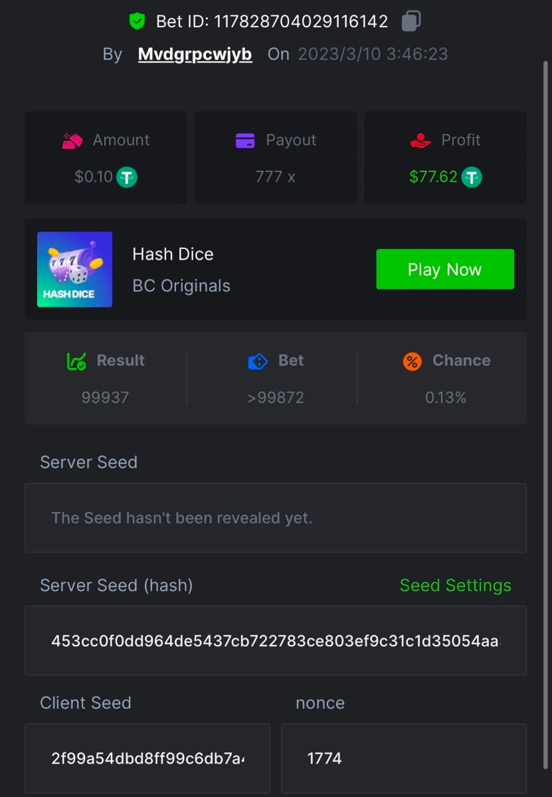Click the copy Bet ID icon
This screenshot has width=552, height=797.
coord(411,21)
